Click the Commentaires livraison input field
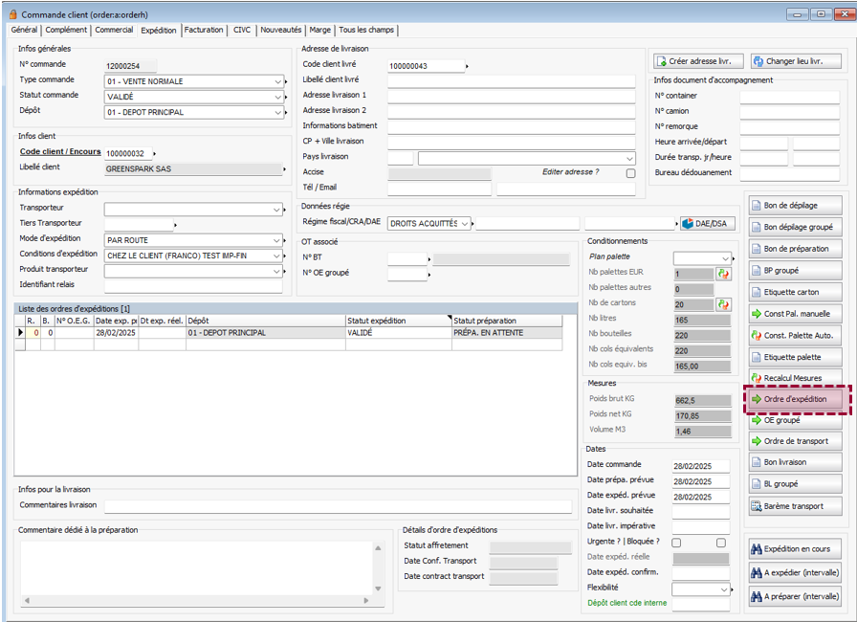 (x=338, y=507)
